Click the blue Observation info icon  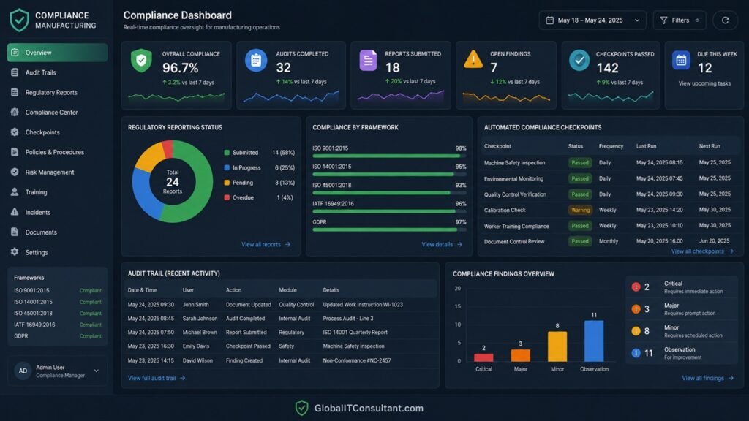click(x=636, y=353)
